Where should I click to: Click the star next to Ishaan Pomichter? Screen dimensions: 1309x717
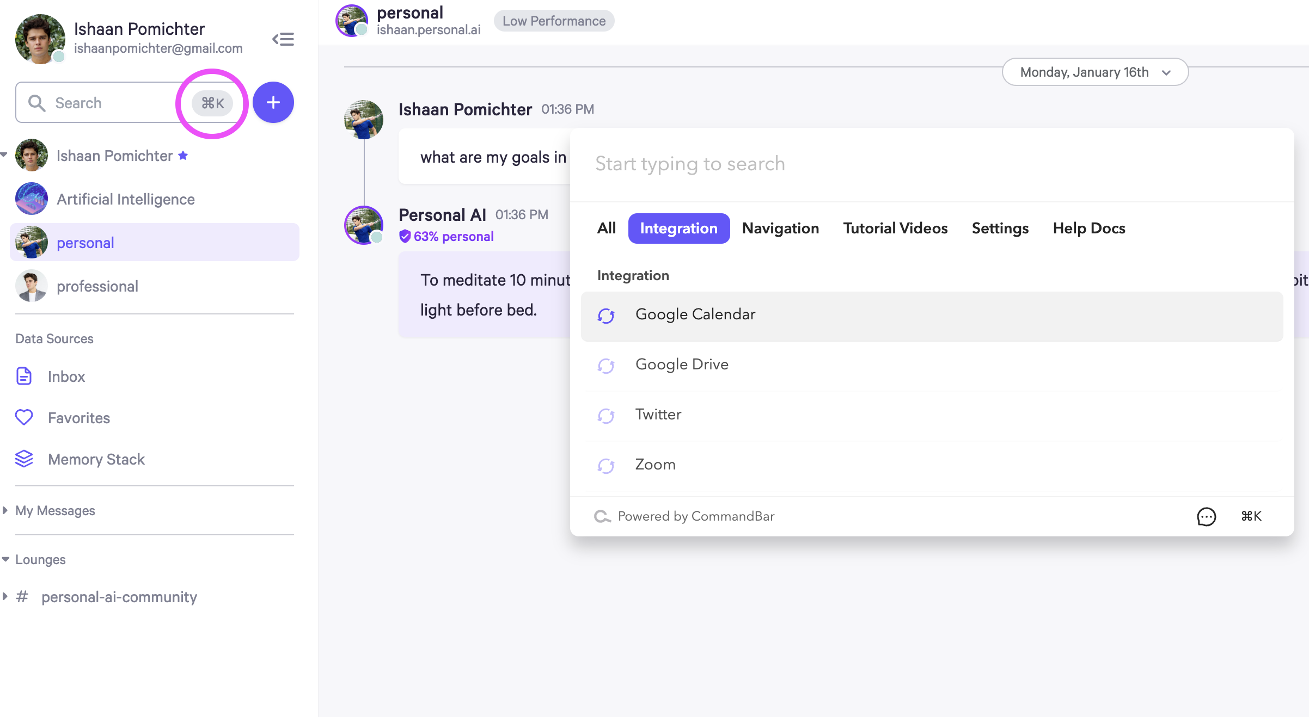point(183,156)
